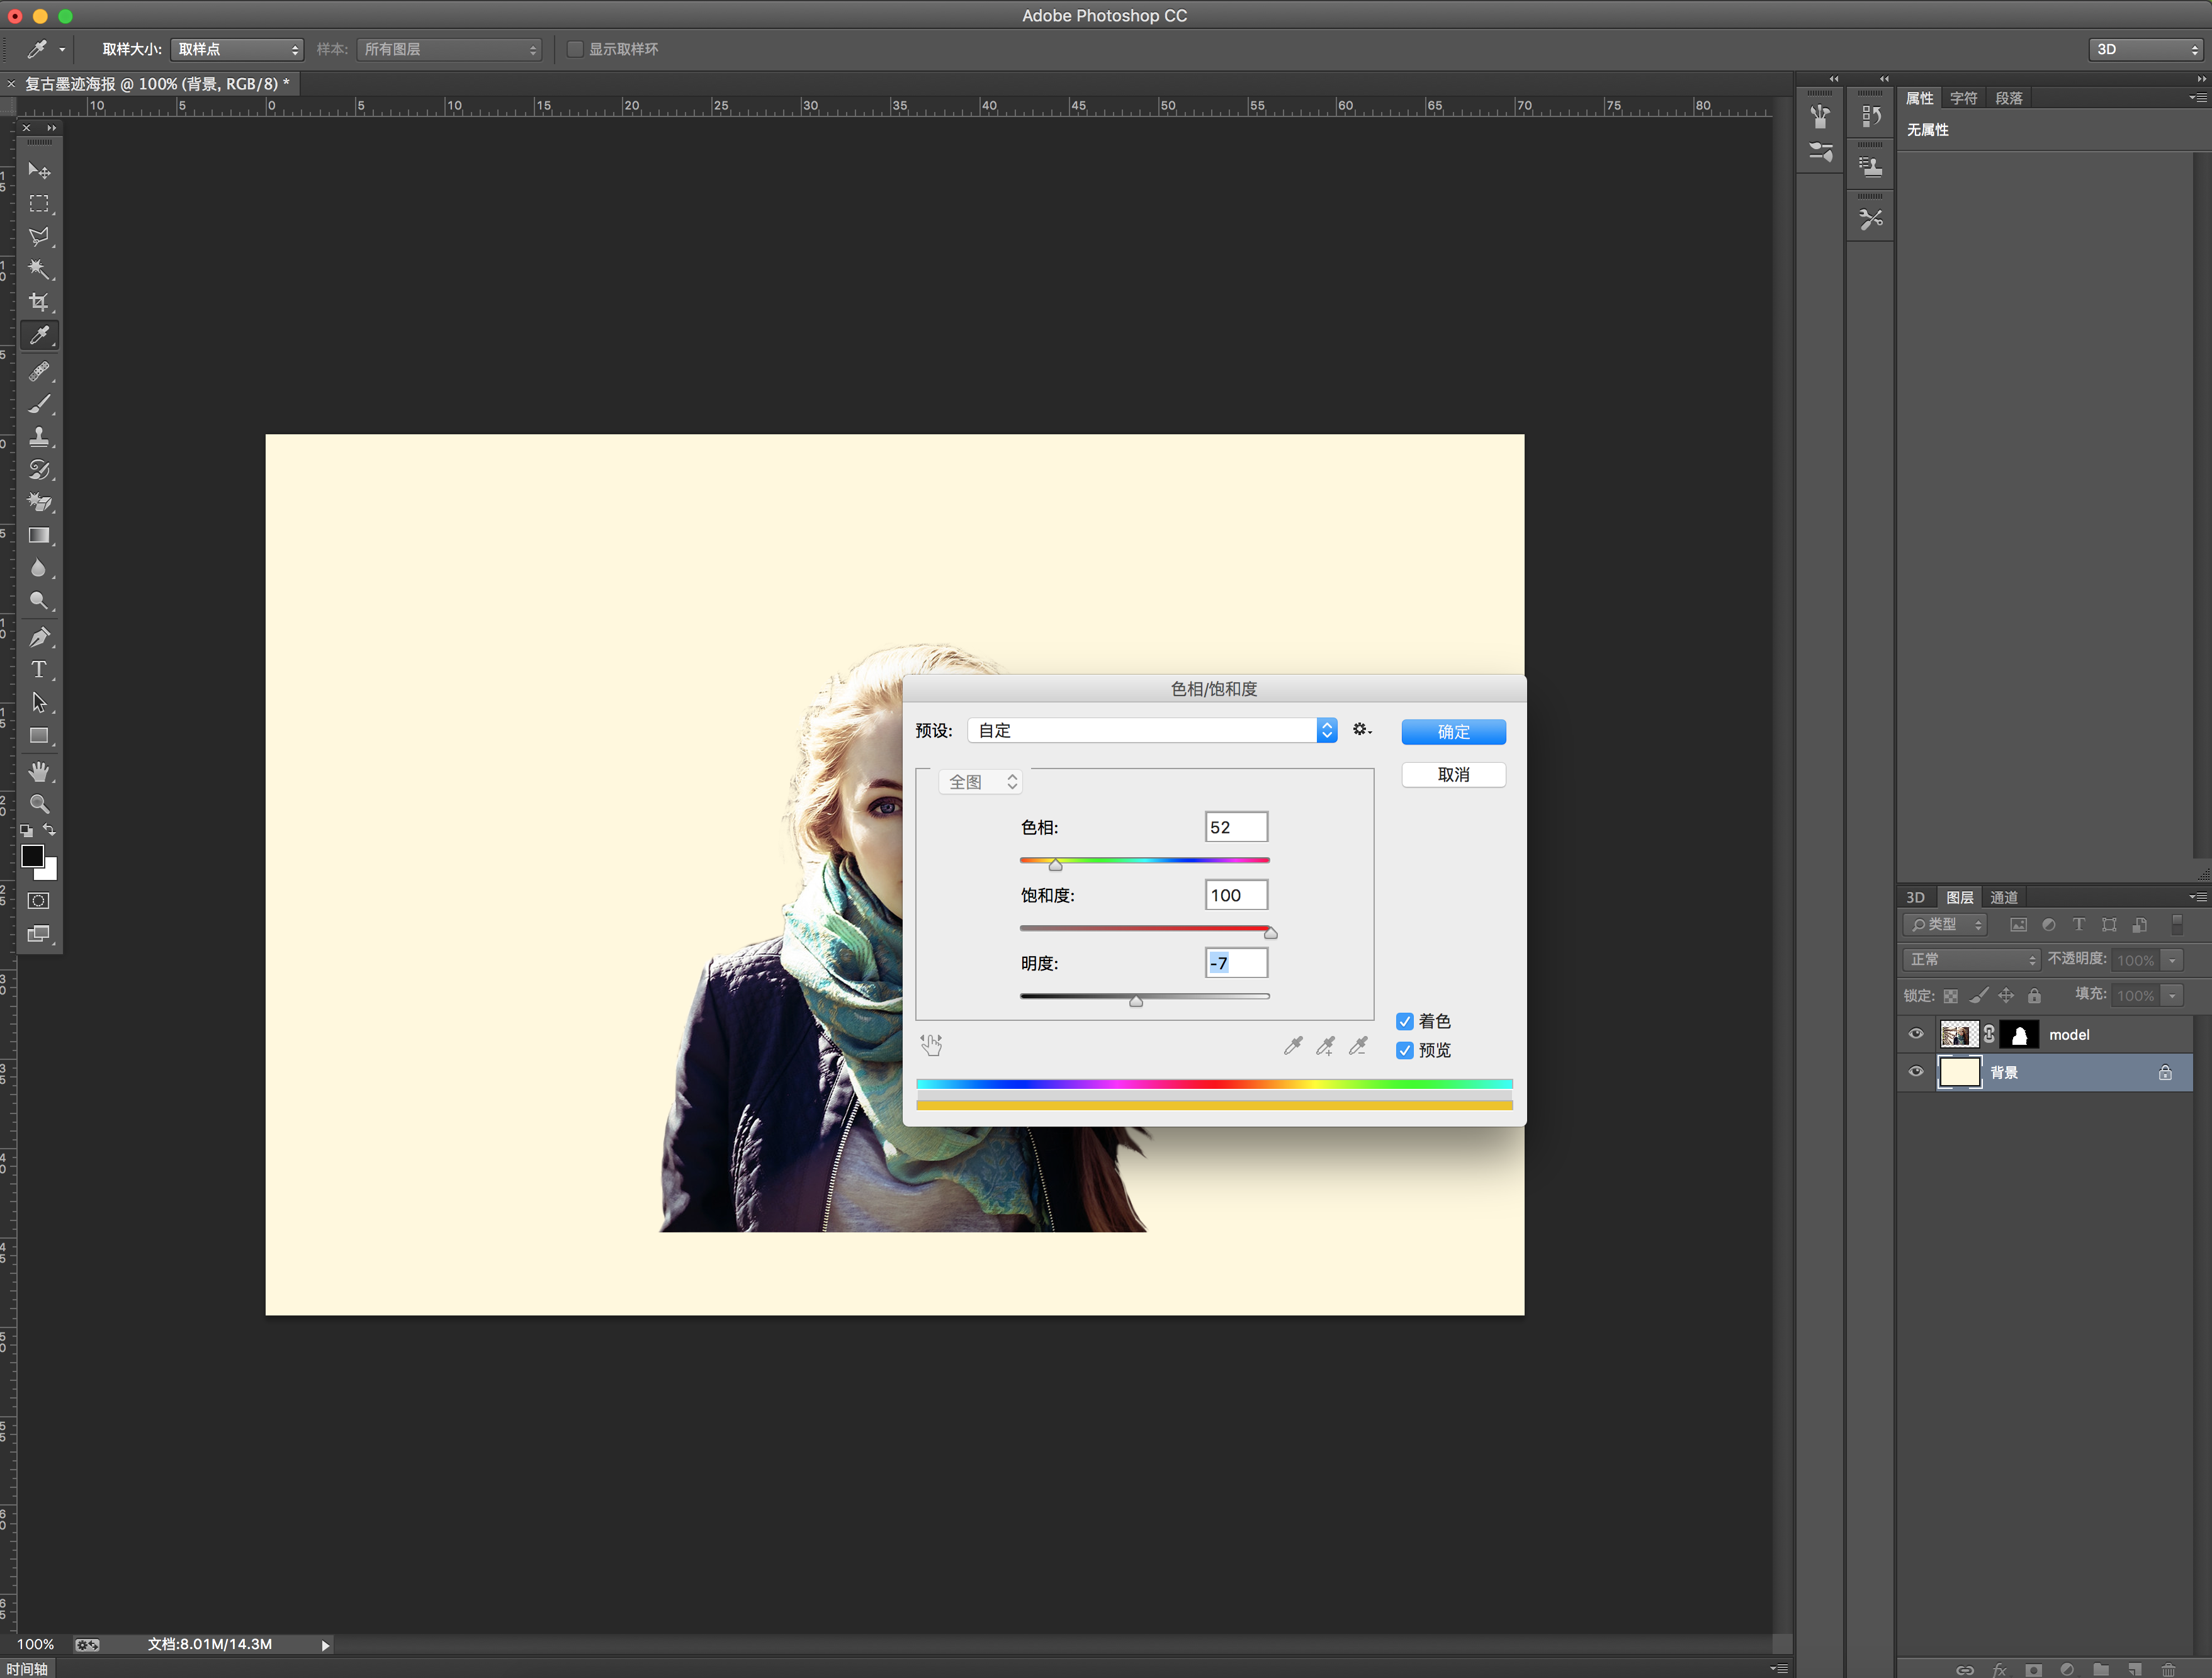Select the Horizontal Type tool

click(38, 669)
